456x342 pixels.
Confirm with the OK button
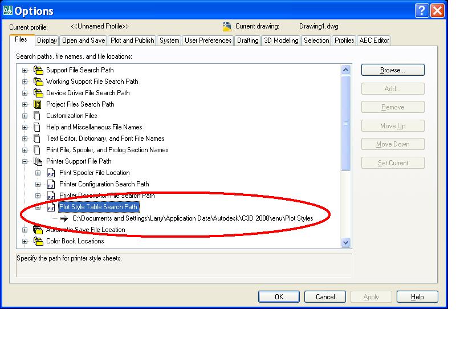[279, 296]
